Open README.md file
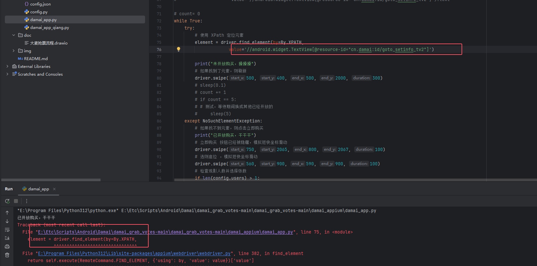 (36, 58)
